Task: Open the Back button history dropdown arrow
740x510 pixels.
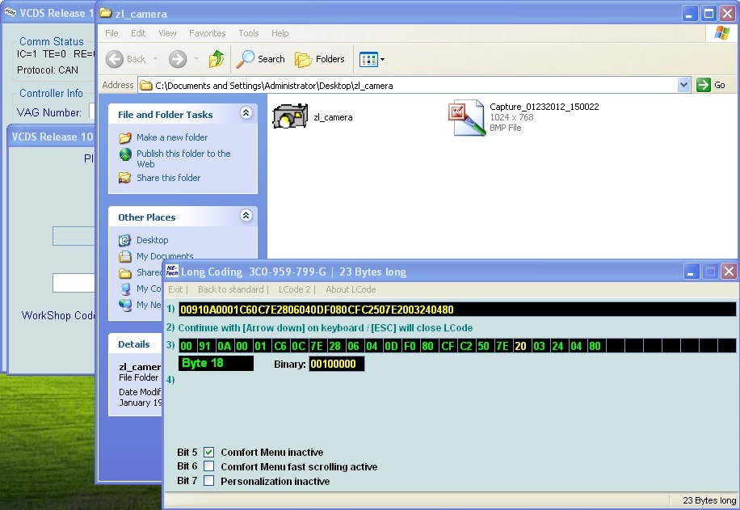Action: pyautogui.click(x=155, y=59)
